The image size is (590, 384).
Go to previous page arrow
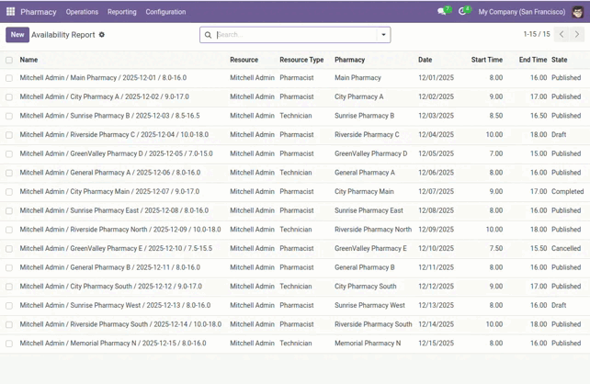[x=562, y=34]
